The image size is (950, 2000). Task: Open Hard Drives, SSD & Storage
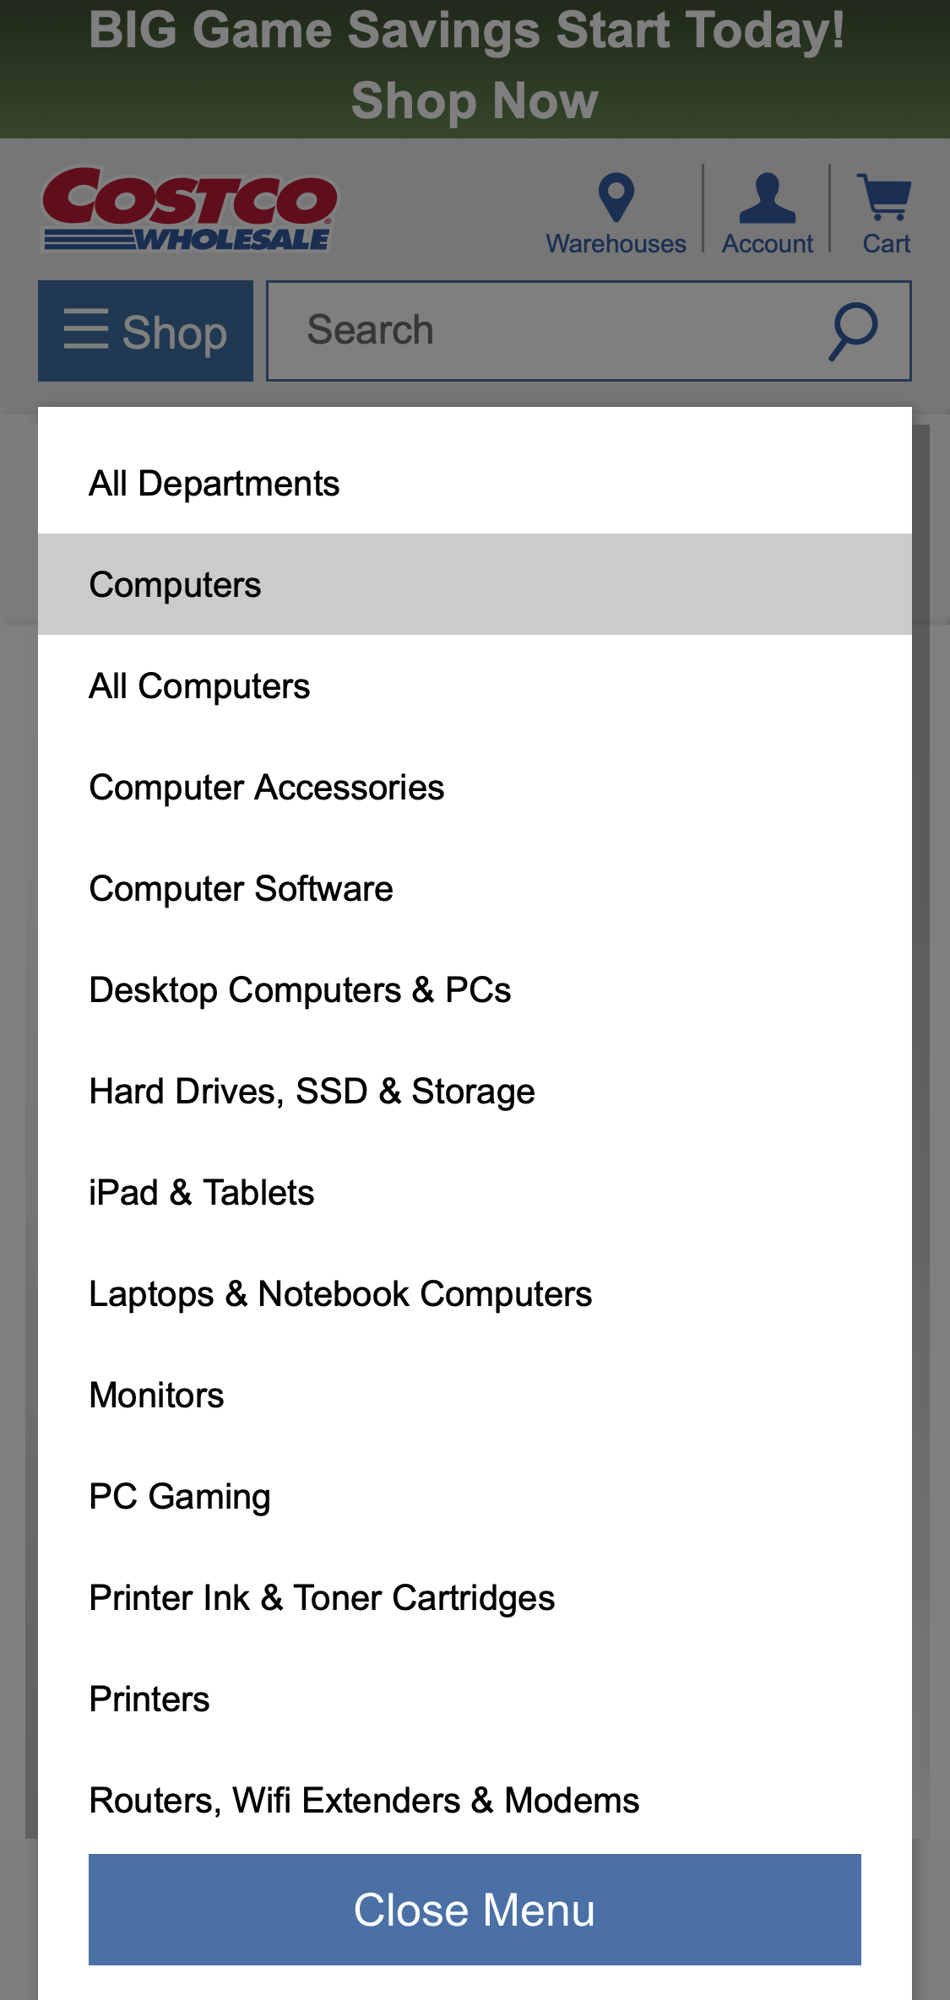(312, 1091)
